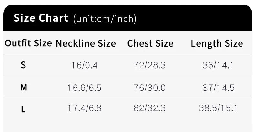Click the 82/32.3 chest value

coord(150,108)
